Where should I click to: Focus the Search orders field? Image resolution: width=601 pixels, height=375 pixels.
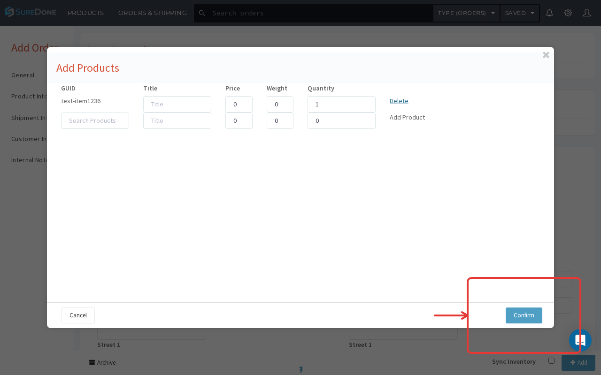pos(319,13)
